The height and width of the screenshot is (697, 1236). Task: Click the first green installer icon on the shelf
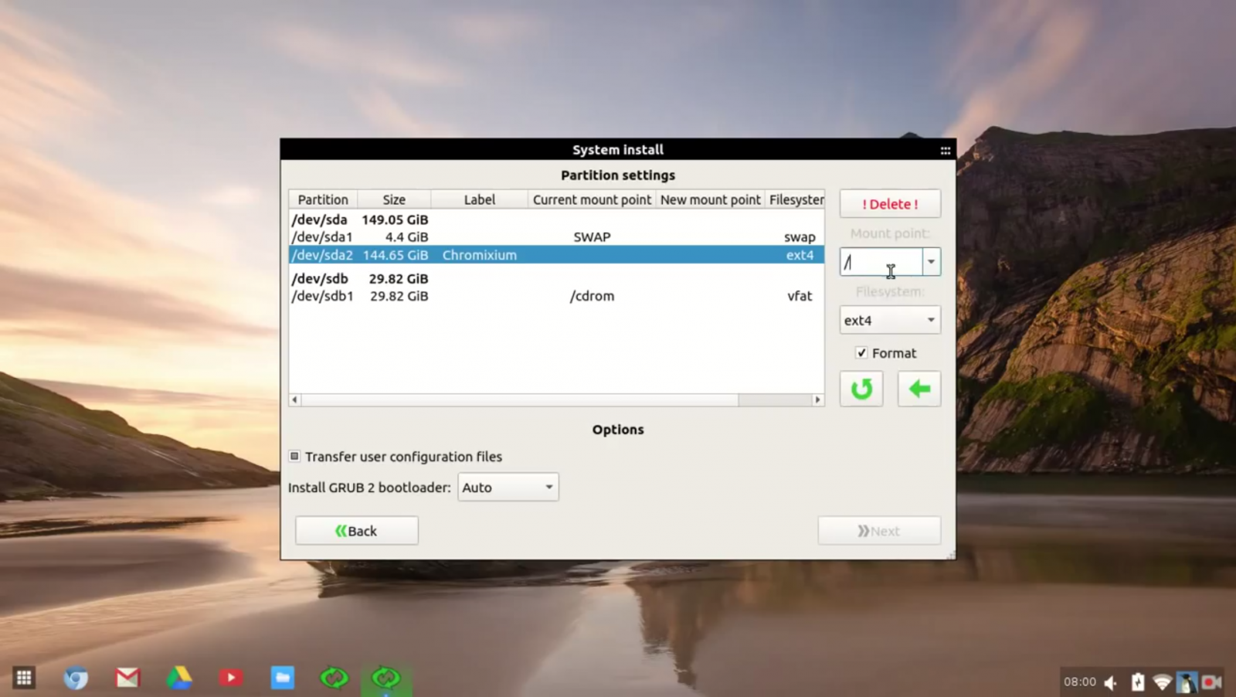334,678
